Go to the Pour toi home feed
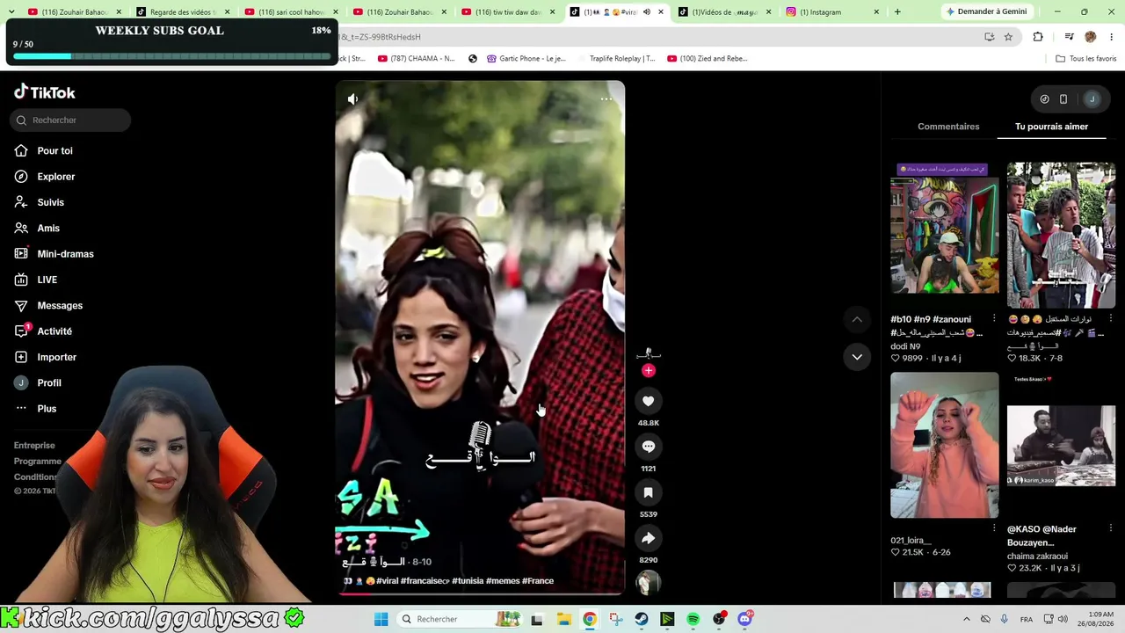 pos(54,150)
